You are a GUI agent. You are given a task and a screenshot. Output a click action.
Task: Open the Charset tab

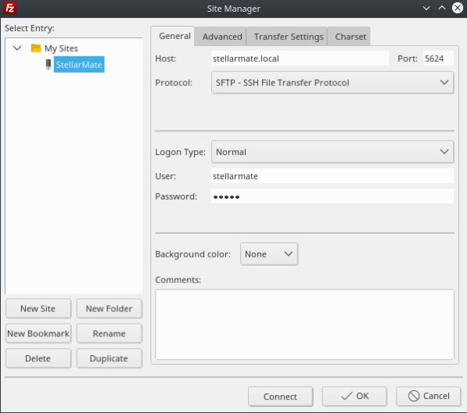350,37
